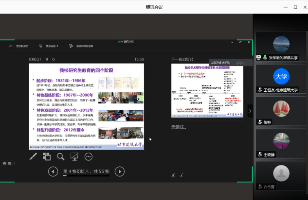Go to the previous slide arrow
This screenshot has width=308, height=200.
53,172
